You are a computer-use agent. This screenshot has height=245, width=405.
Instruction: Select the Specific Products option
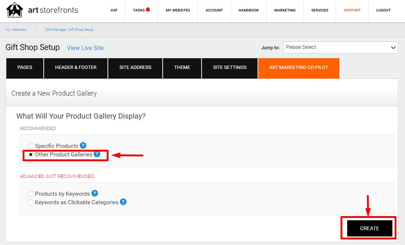coord(30,146)
